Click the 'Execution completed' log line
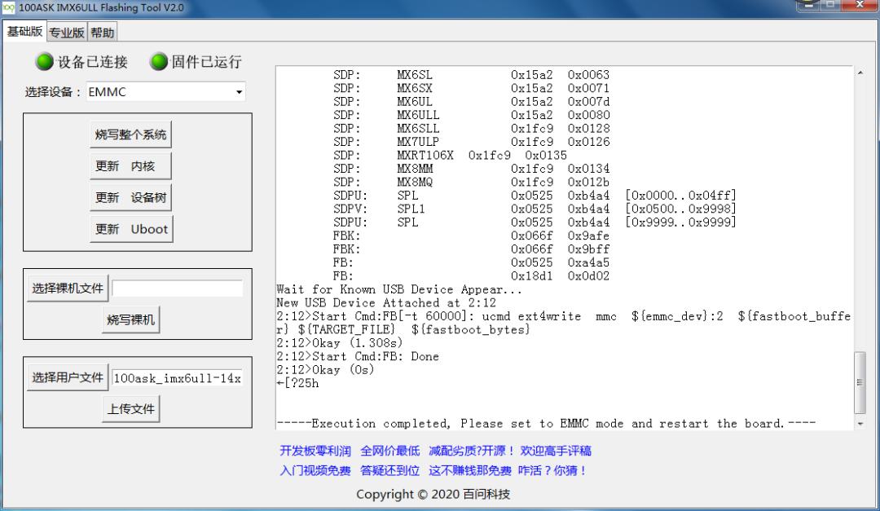880x511 pixels. (x=546, y=424)
